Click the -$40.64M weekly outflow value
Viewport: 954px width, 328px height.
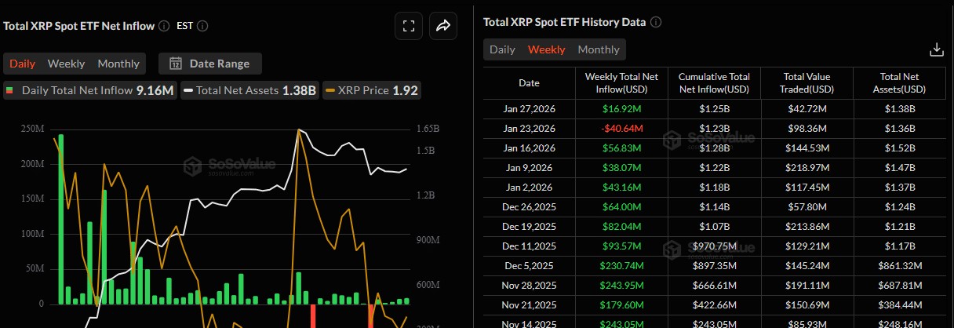click(x=622, y=129)
